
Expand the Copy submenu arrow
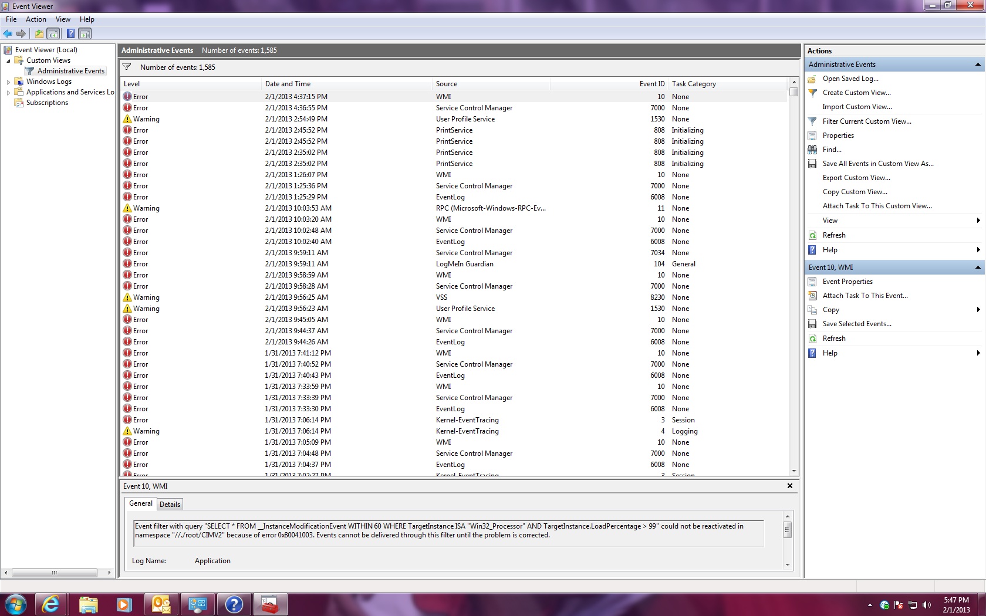coord(978,310)
